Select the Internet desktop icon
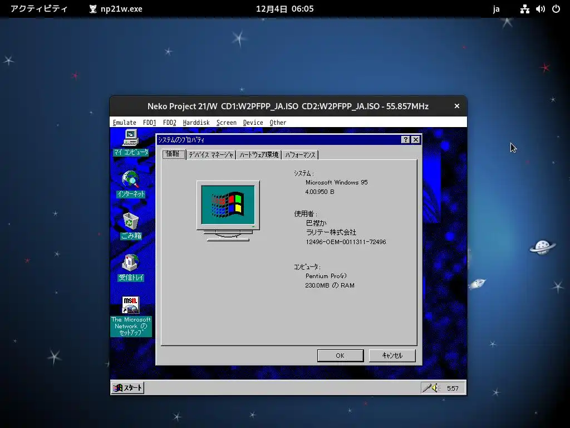Image resolution: width=570 pixels, height=428 pixels. tap(130, 184)
